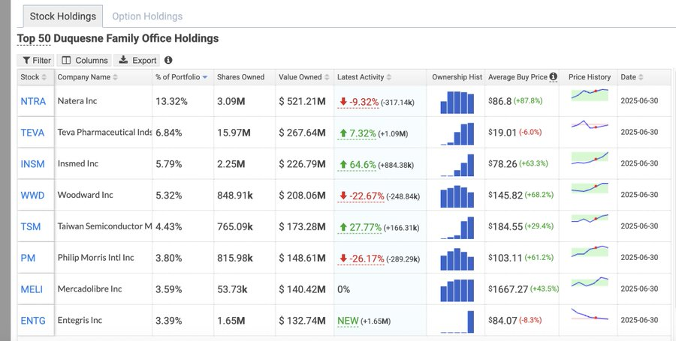Open the PM stock link

[28, 258]
